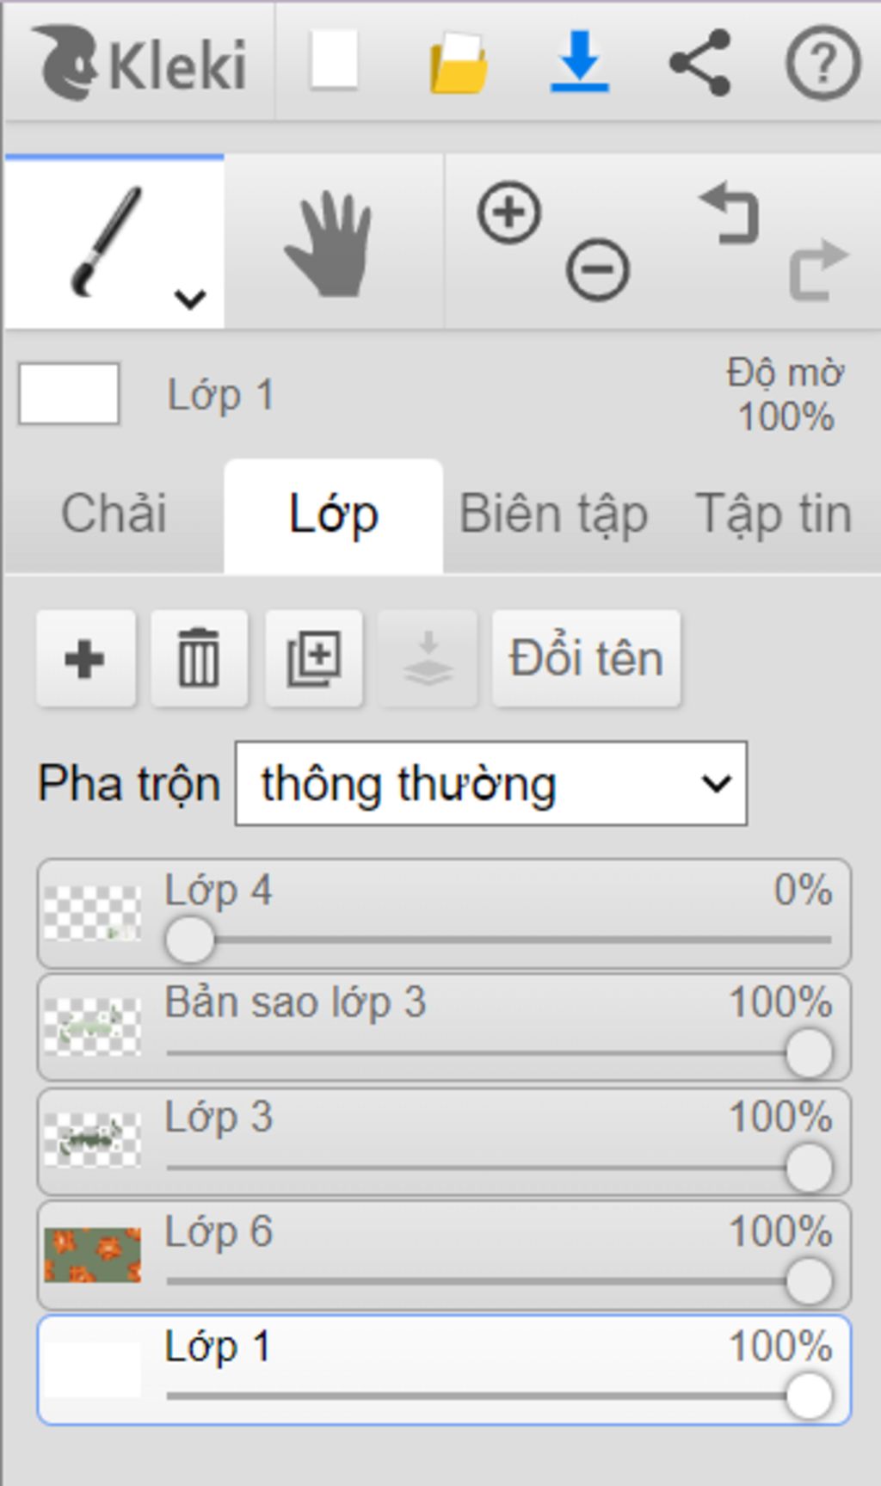Viewport: 881px width, 1486px height.
Task: Delete the layer with the trash icon
Action: 200,659
